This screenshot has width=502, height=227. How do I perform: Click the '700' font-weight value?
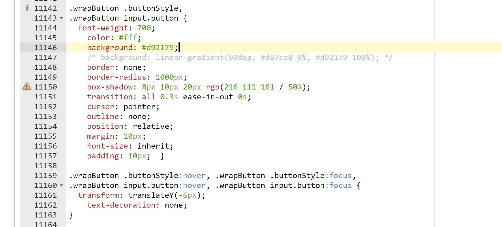144,28
